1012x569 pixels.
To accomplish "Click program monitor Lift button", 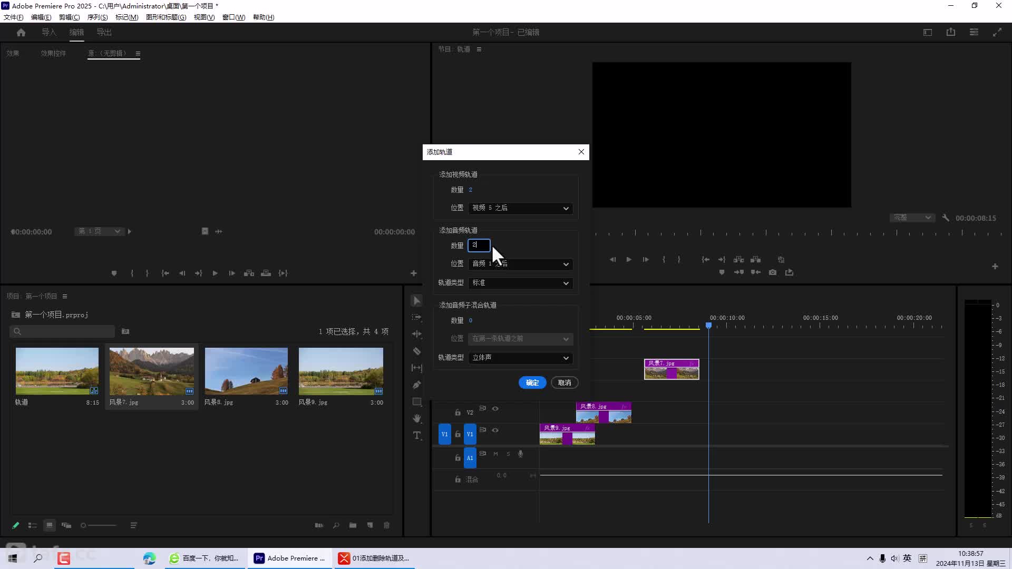I will click(739, 260).
